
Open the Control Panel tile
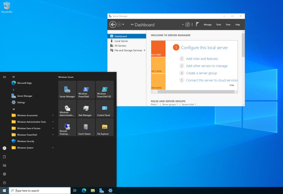point(105,108)
